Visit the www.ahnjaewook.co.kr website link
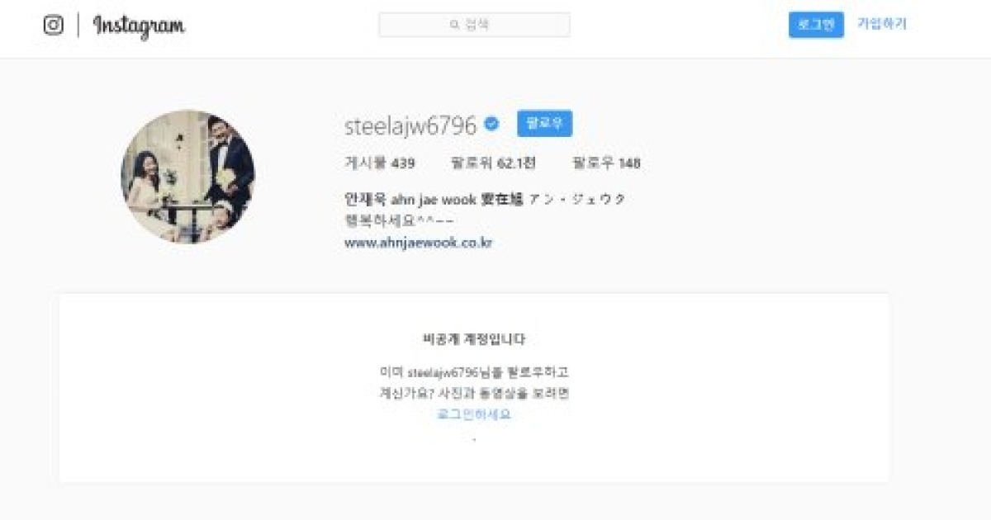Viewport: 991px width, 520px height. click(418, 243)
